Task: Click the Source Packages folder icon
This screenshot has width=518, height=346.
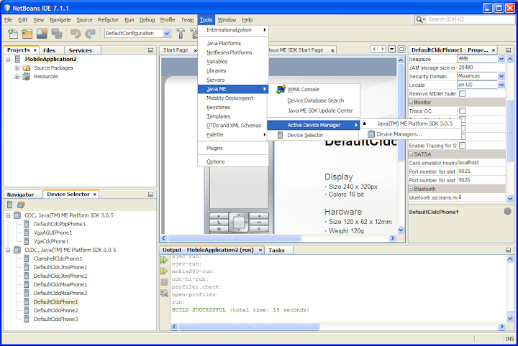Action: tap(27, 68)
